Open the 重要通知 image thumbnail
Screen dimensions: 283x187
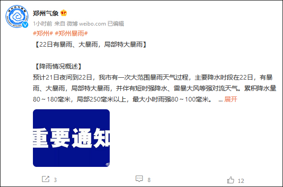[x=71, y=138]
